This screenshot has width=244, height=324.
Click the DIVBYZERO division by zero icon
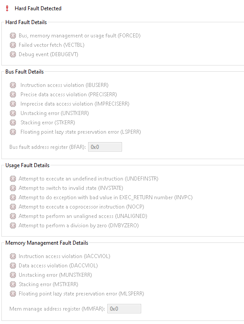(x=13, y=226)
